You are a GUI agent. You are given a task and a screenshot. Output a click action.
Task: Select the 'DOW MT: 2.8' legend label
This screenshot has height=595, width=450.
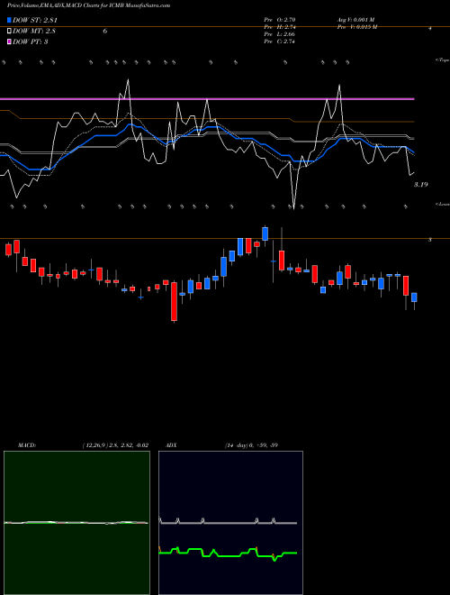click(34, 32)
